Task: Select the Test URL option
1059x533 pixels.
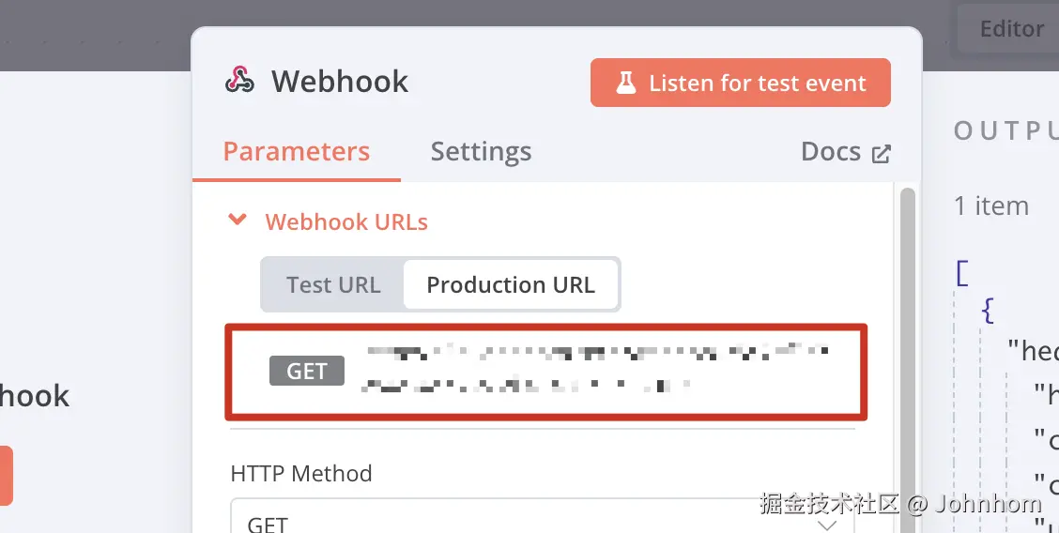Action: click(x=333, y=285)
